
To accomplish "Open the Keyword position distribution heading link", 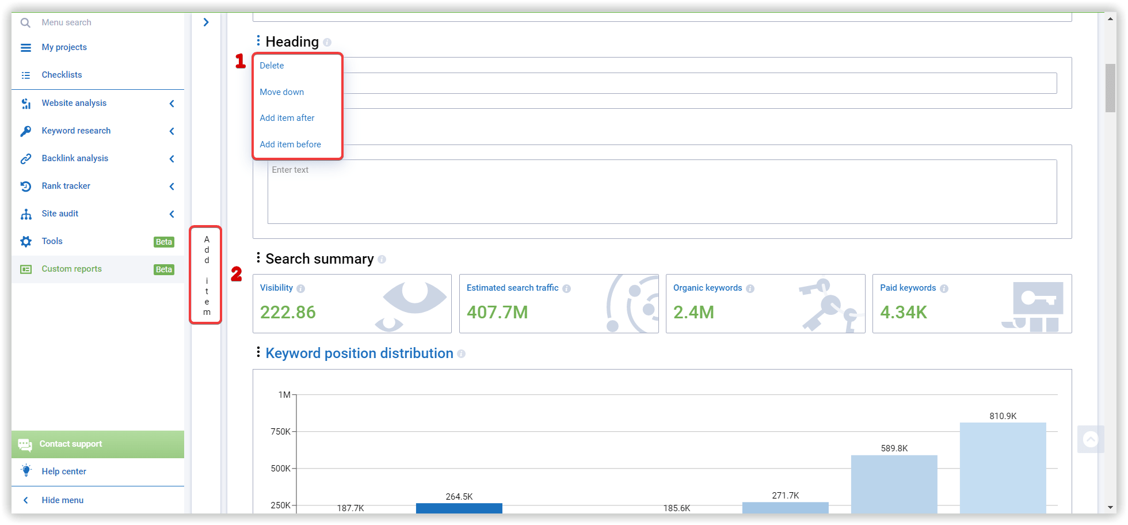I will [359, 353].
